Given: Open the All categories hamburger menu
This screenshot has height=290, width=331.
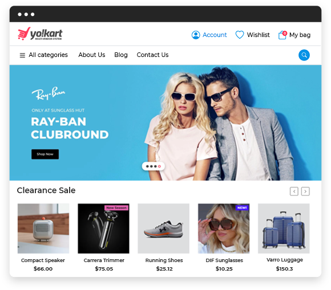Looking at the screenshot, I should 22,55.
